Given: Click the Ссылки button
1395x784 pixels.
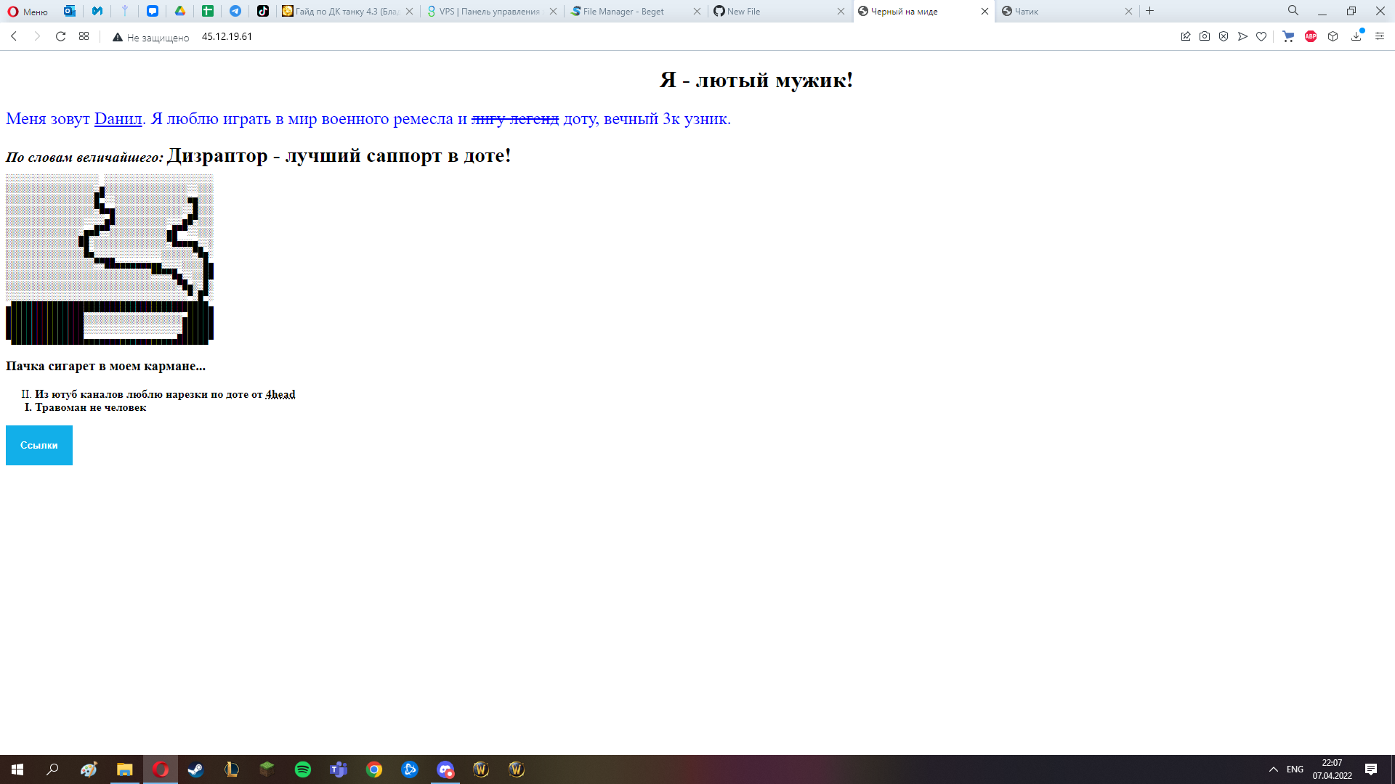Looking at the screenshot, I should (x=39, y=445).
